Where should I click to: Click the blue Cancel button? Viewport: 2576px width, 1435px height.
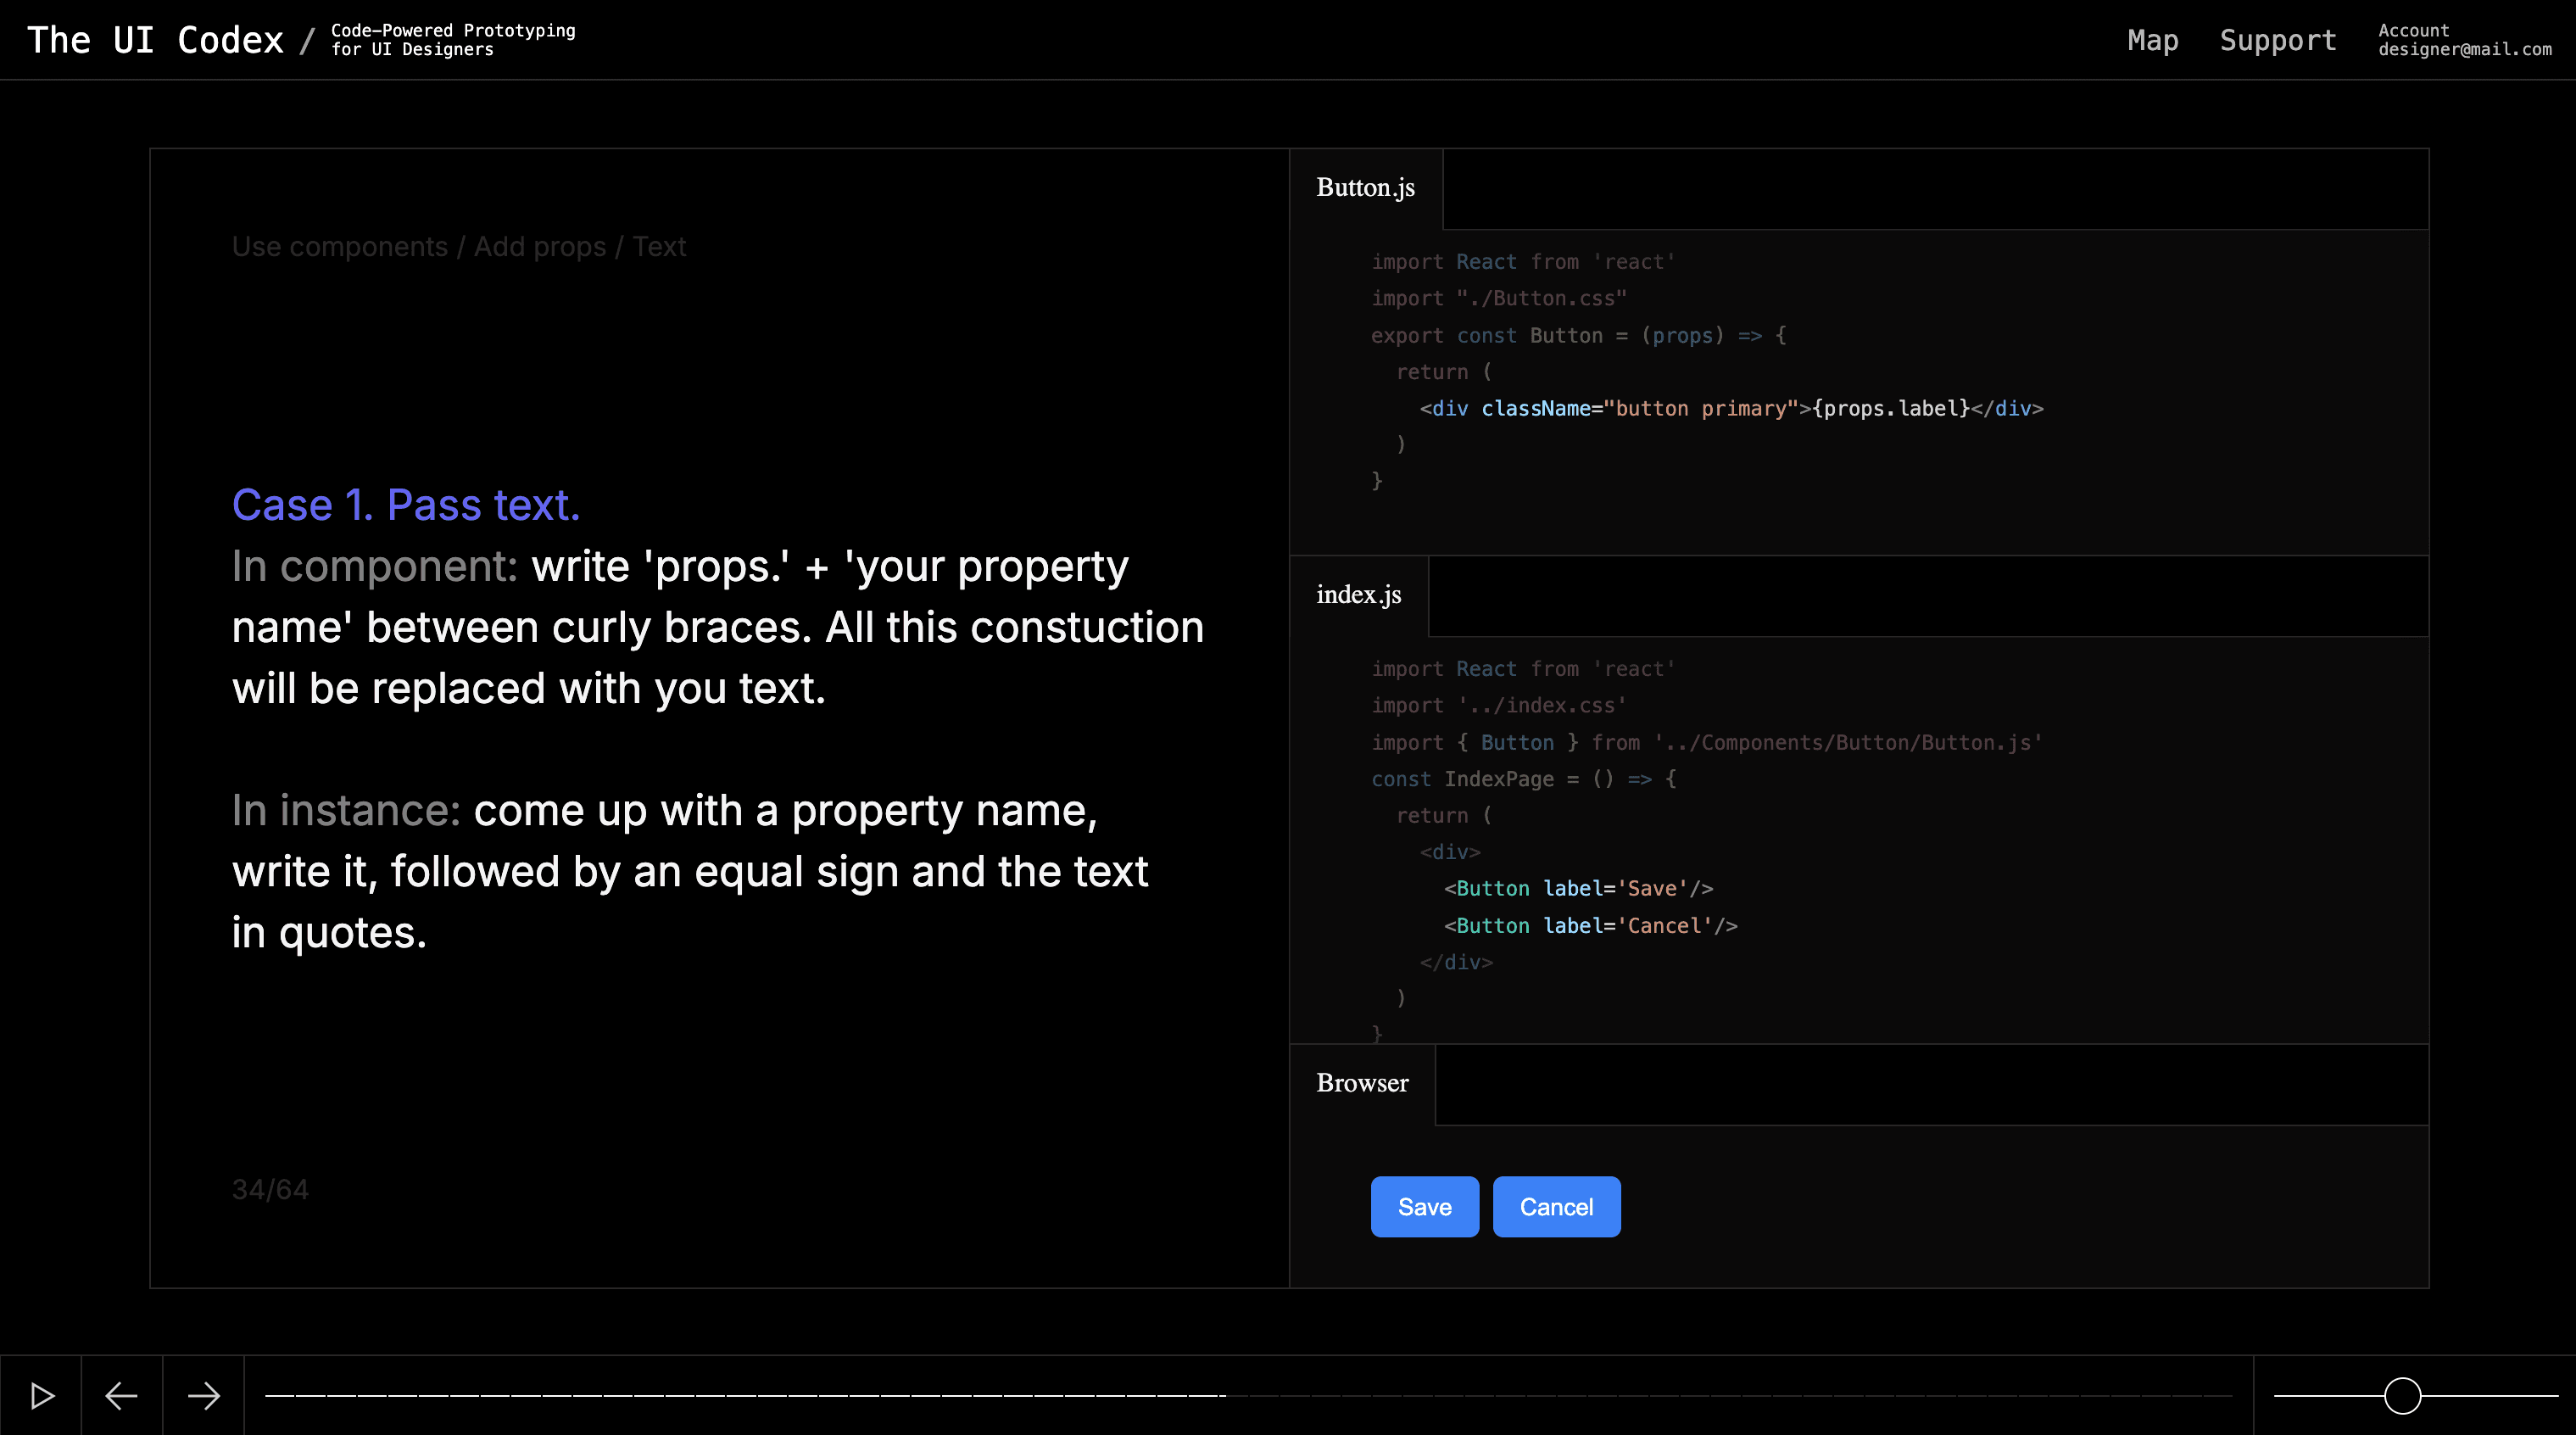(x=1556, y=1207)
